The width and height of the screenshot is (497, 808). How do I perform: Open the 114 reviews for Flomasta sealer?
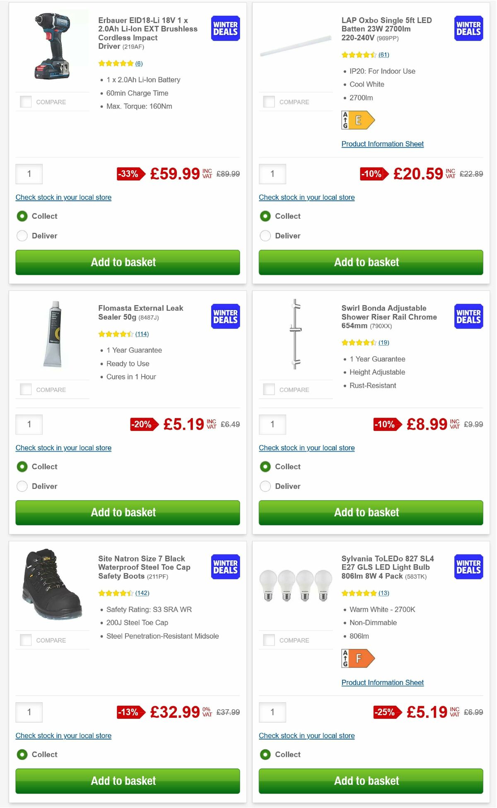(142, 334)
